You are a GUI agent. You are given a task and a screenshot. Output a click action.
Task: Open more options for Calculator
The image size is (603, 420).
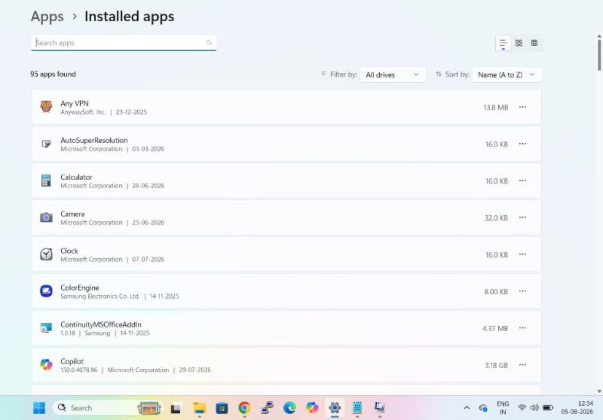coord(522,181)
